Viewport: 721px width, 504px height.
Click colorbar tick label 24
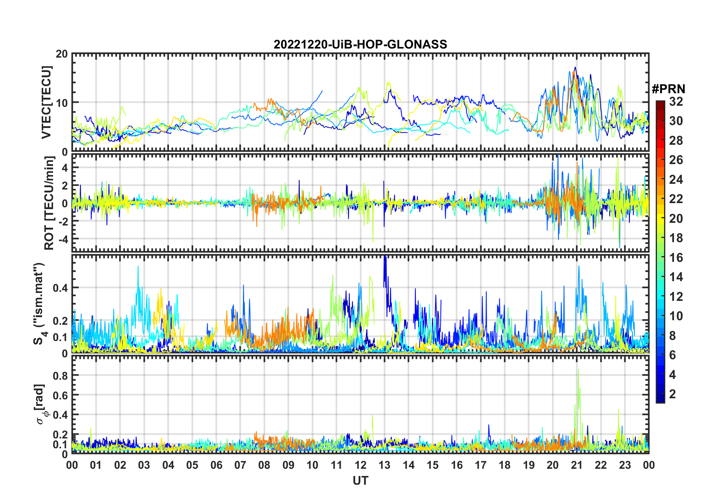676,180
